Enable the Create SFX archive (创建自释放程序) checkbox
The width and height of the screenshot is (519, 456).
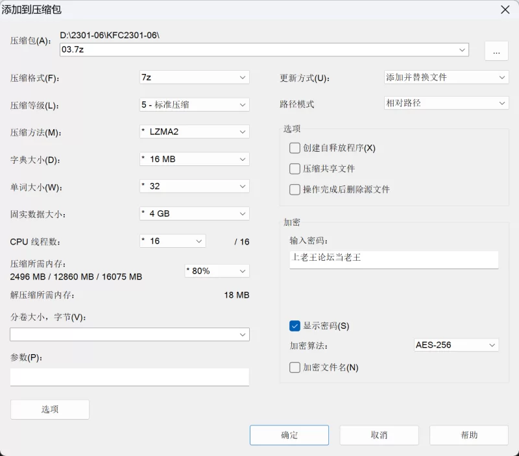point(295,148)
